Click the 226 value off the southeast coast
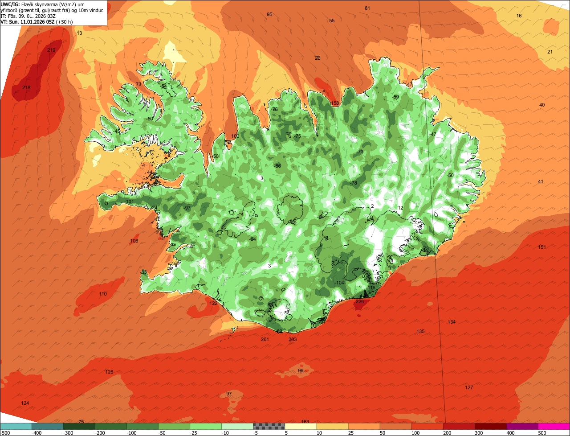 [360, 301]
